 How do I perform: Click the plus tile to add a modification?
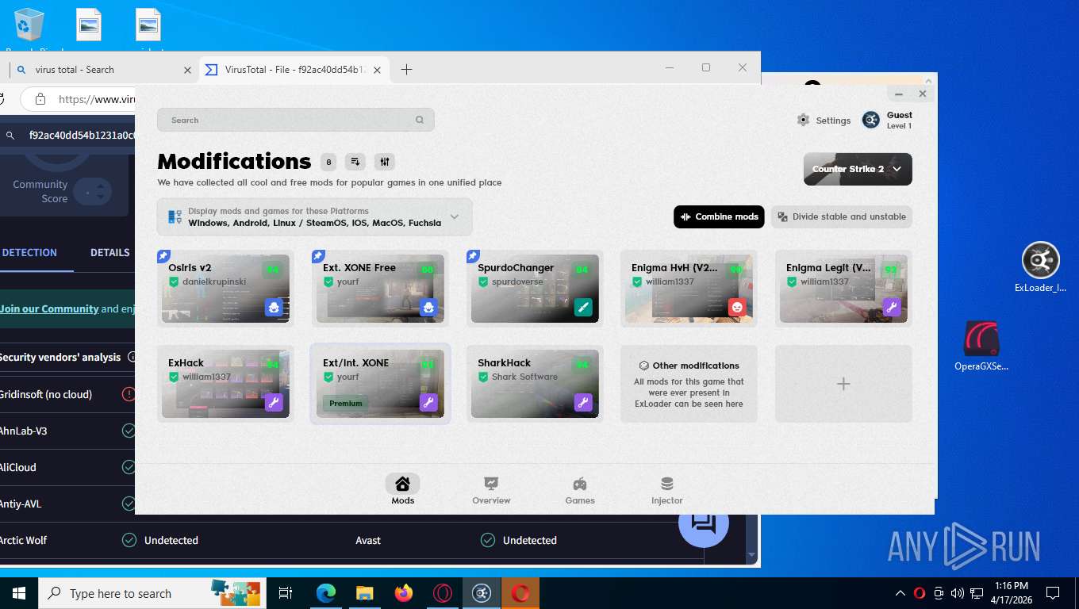point(843,384)
